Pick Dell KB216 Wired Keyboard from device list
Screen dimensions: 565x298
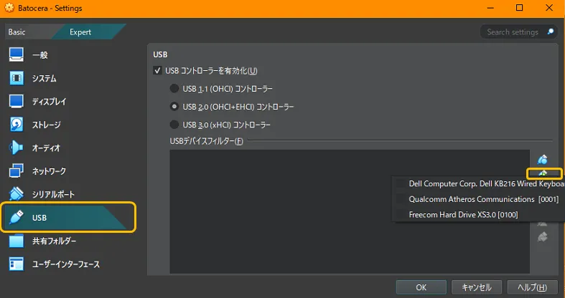[481, 184]
